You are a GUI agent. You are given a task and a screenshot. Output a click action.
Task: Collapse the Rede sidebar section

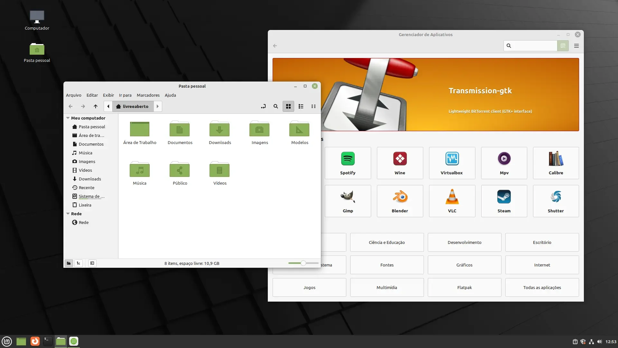coord(68,214)
